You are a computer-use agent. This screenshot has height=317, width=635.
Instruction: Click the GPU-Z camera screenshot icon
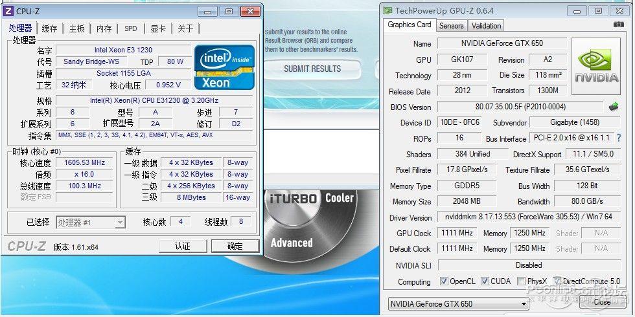(618, 25)
